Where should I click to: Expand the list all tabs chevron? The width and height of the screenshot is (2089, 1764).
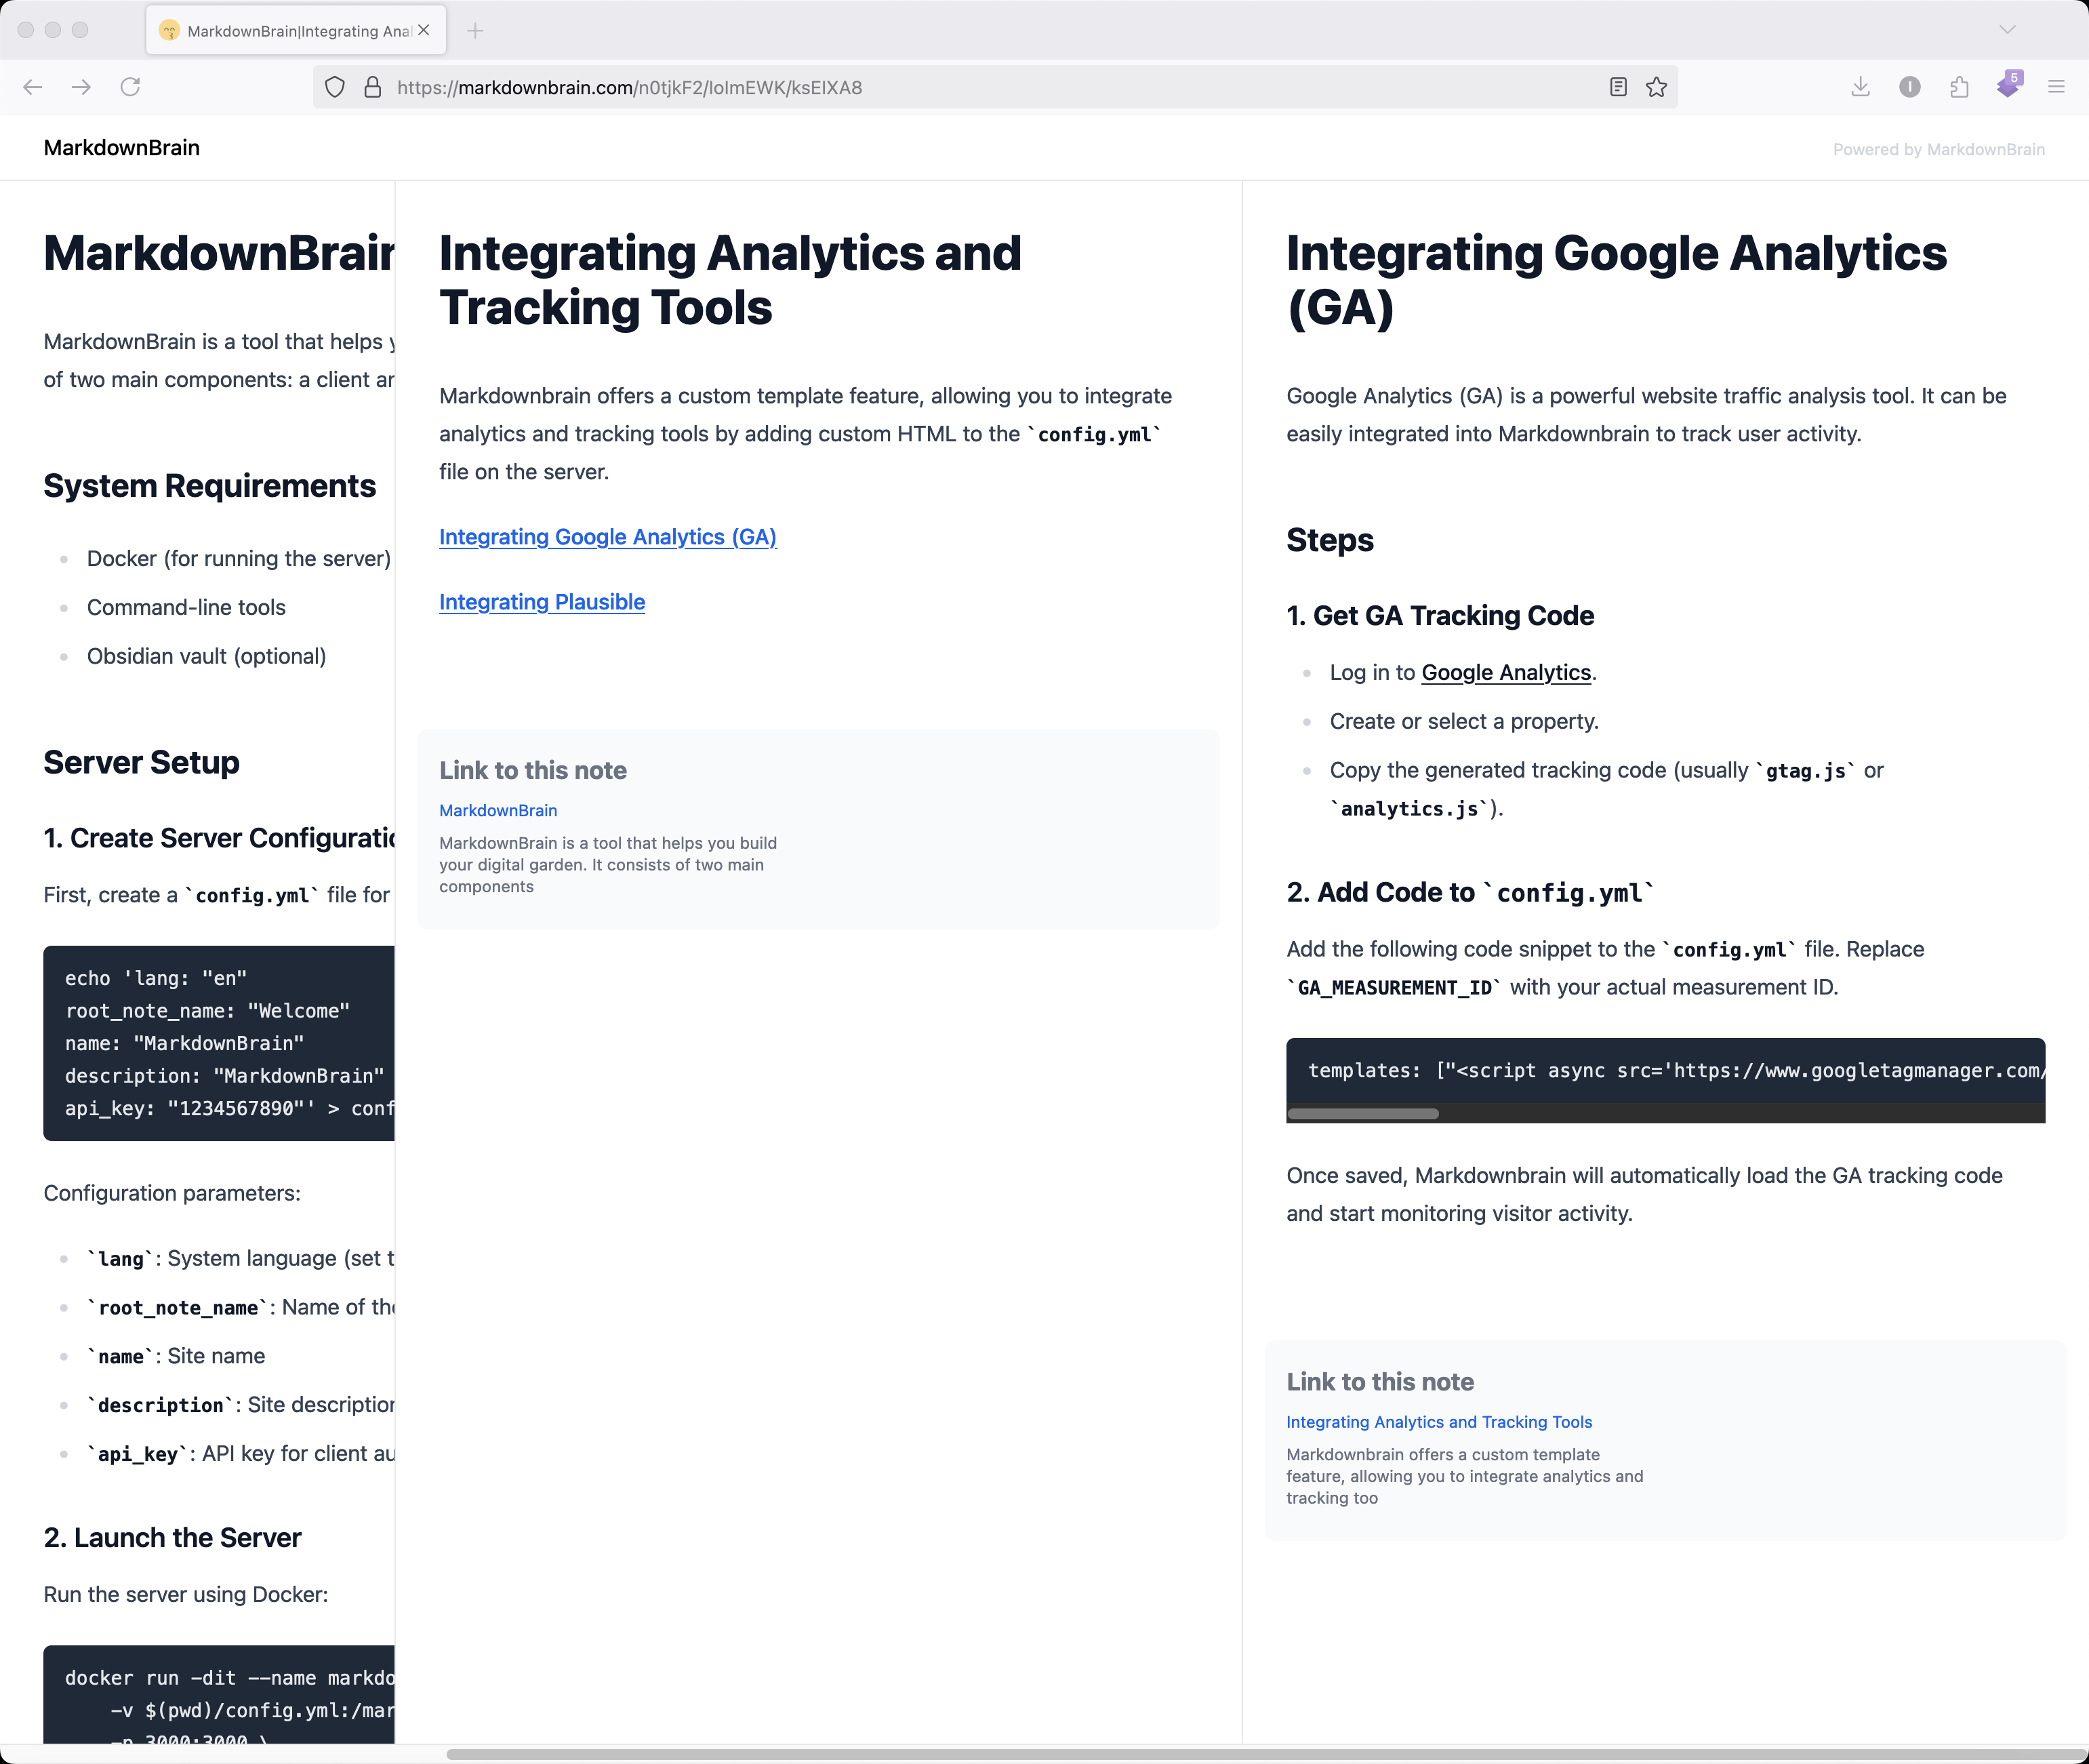(2007, 30)
